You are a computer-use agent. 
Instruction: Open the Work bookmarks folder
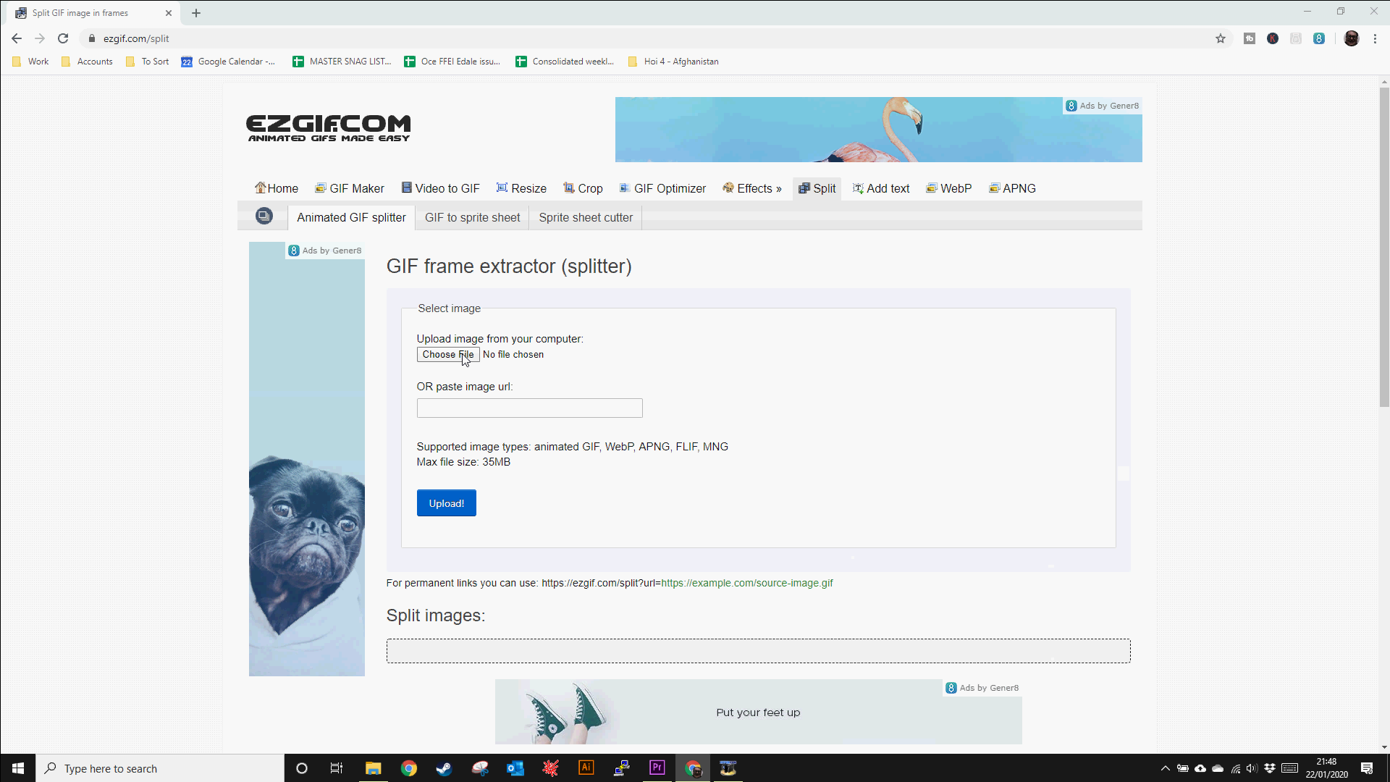coord(31,62)
